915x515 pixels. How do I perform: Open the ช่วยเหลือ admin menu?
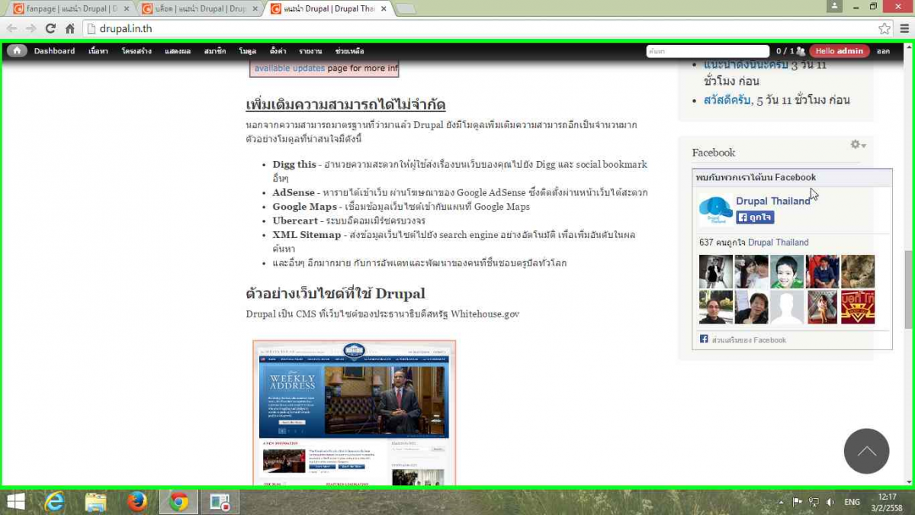[350, 51]
